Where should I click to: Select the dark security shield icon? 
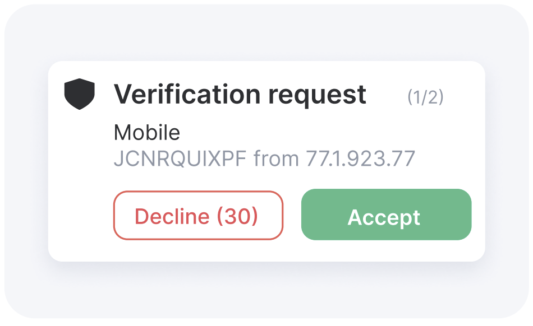coord(80,94)
